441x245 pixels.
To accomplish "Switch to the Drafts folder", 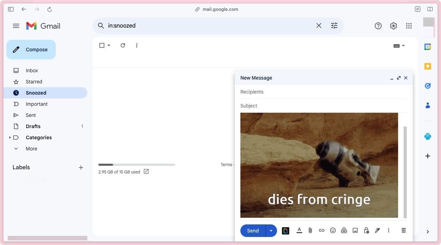I will (x=33, y=126).
